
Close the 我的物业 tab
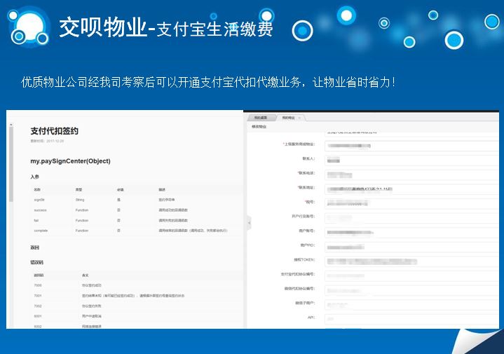(299, 118)
